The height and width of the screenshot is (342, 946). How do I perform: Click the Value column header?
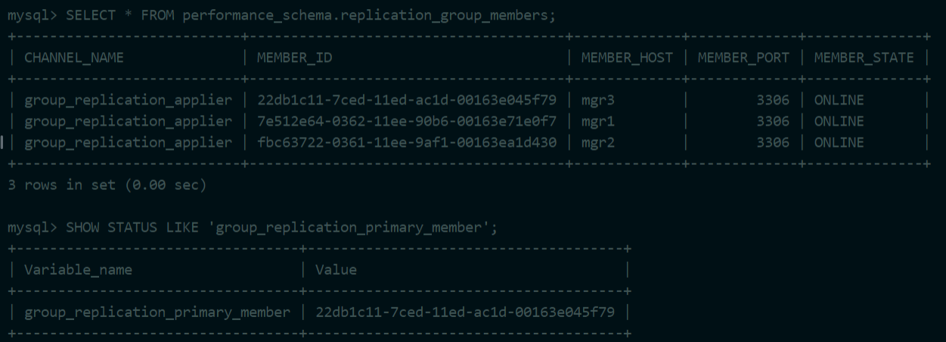[336, 269]
